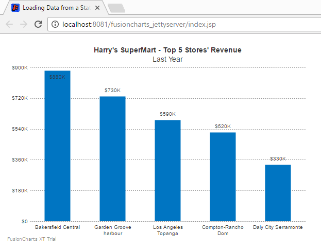Open the FusionCharts XT Trial link

32,239
